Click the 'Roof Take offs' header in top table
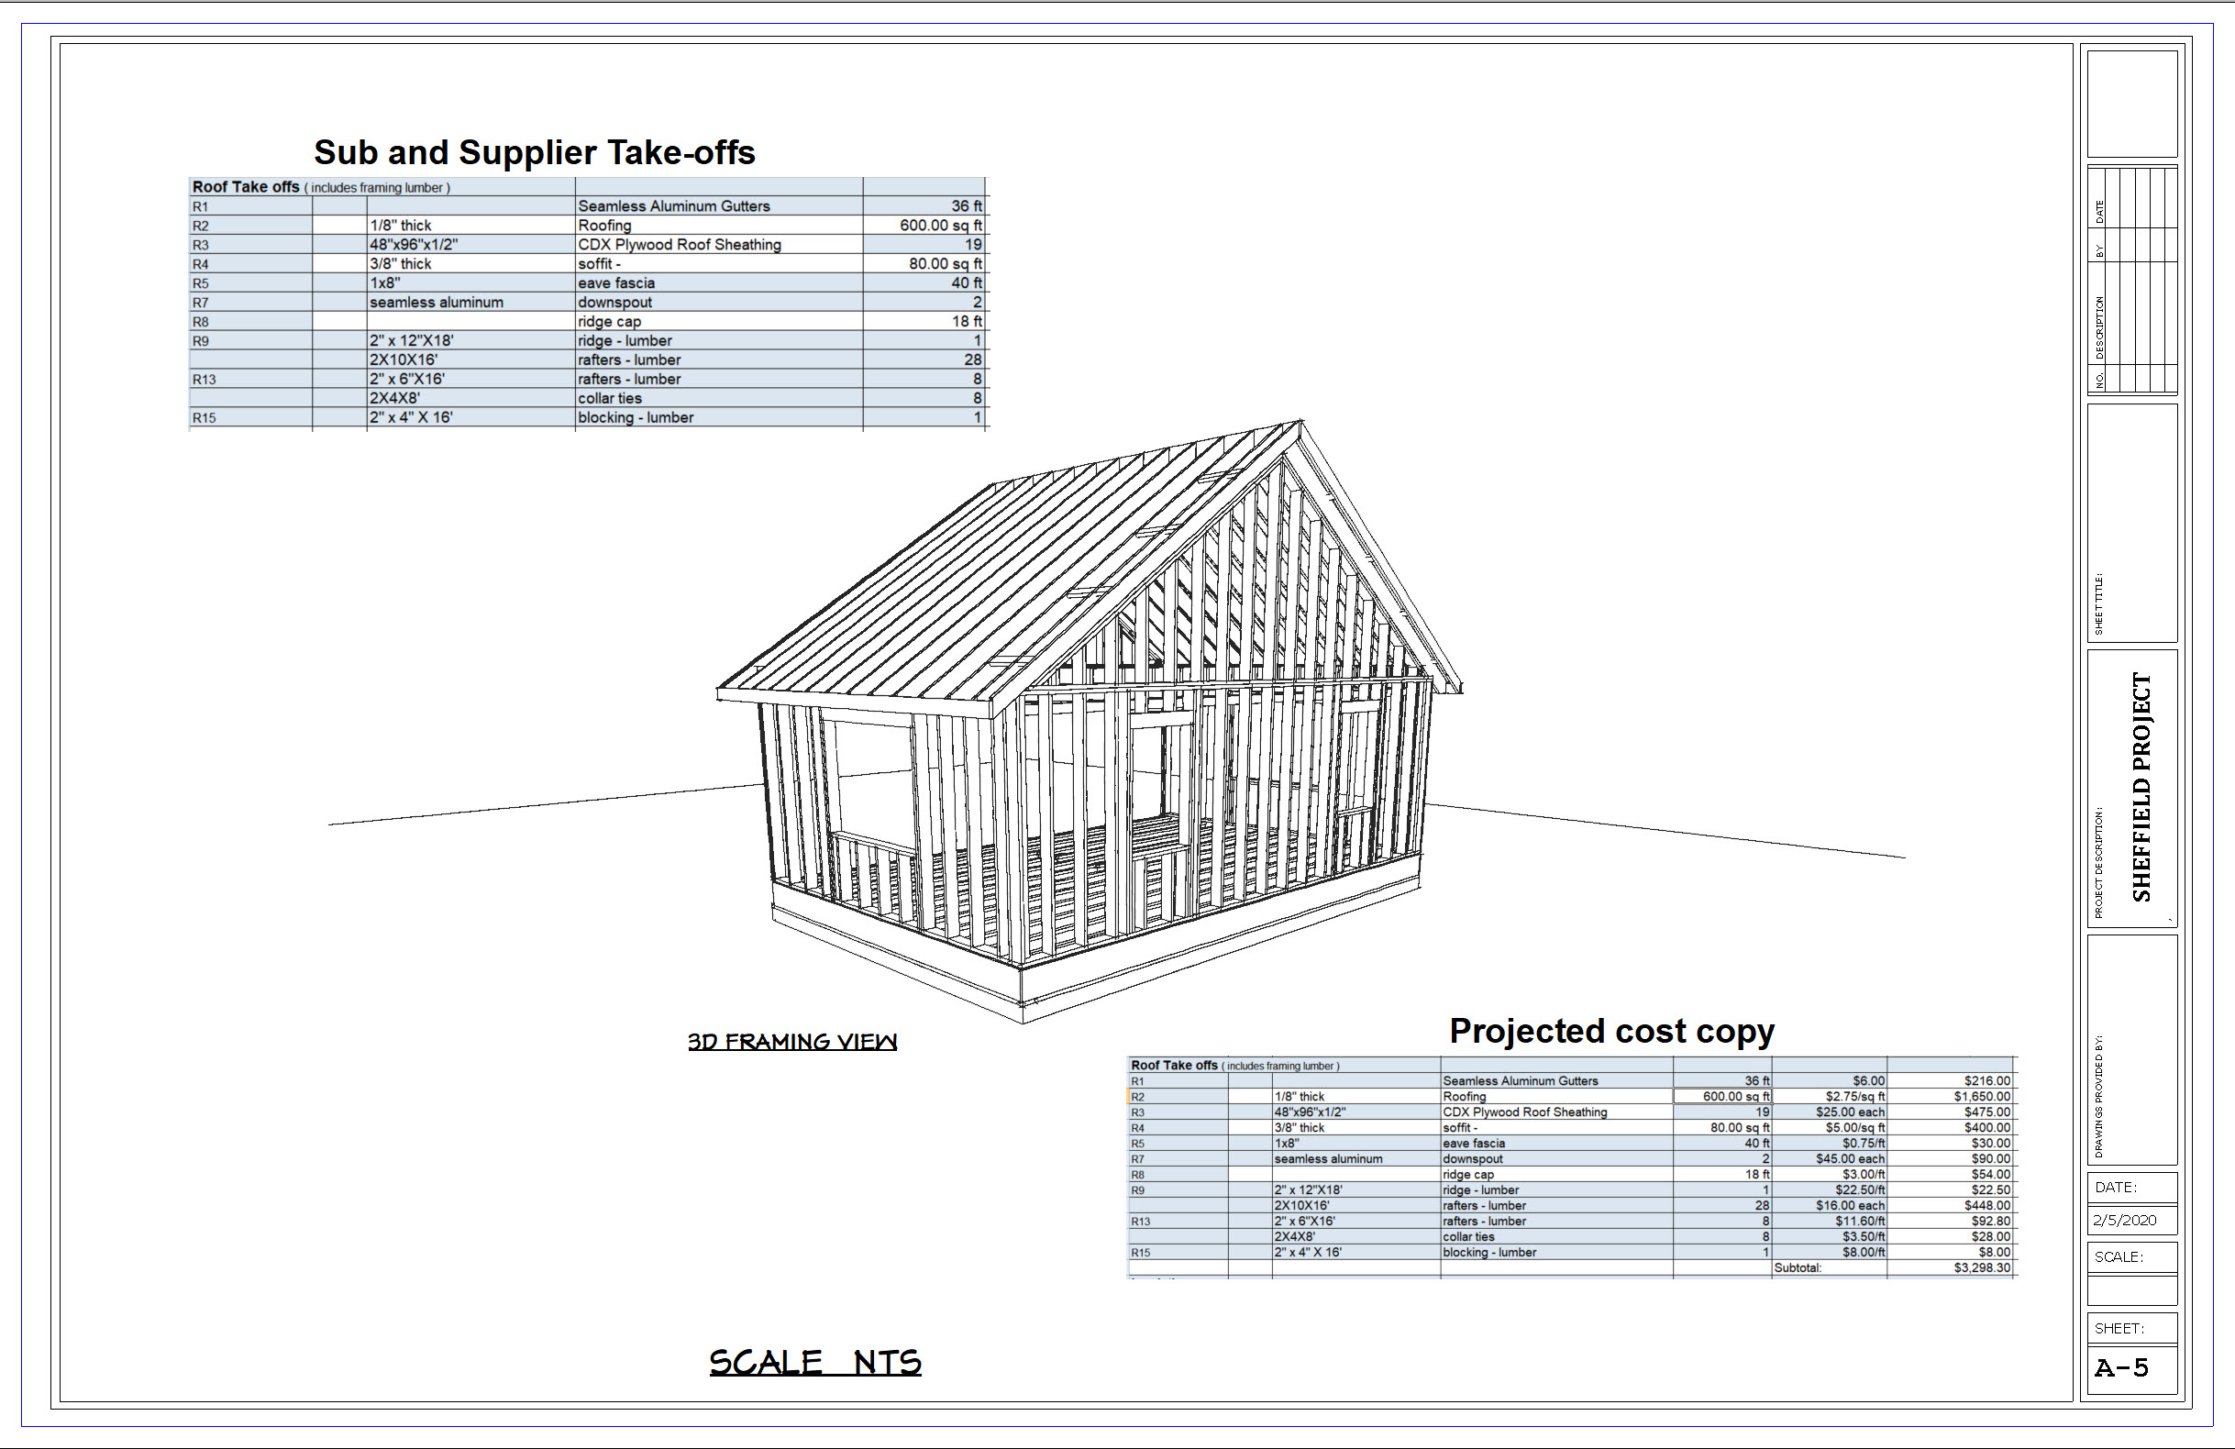Image resolution: width=2235 pixels, height=1449 pixels. [x=246, y=187]
